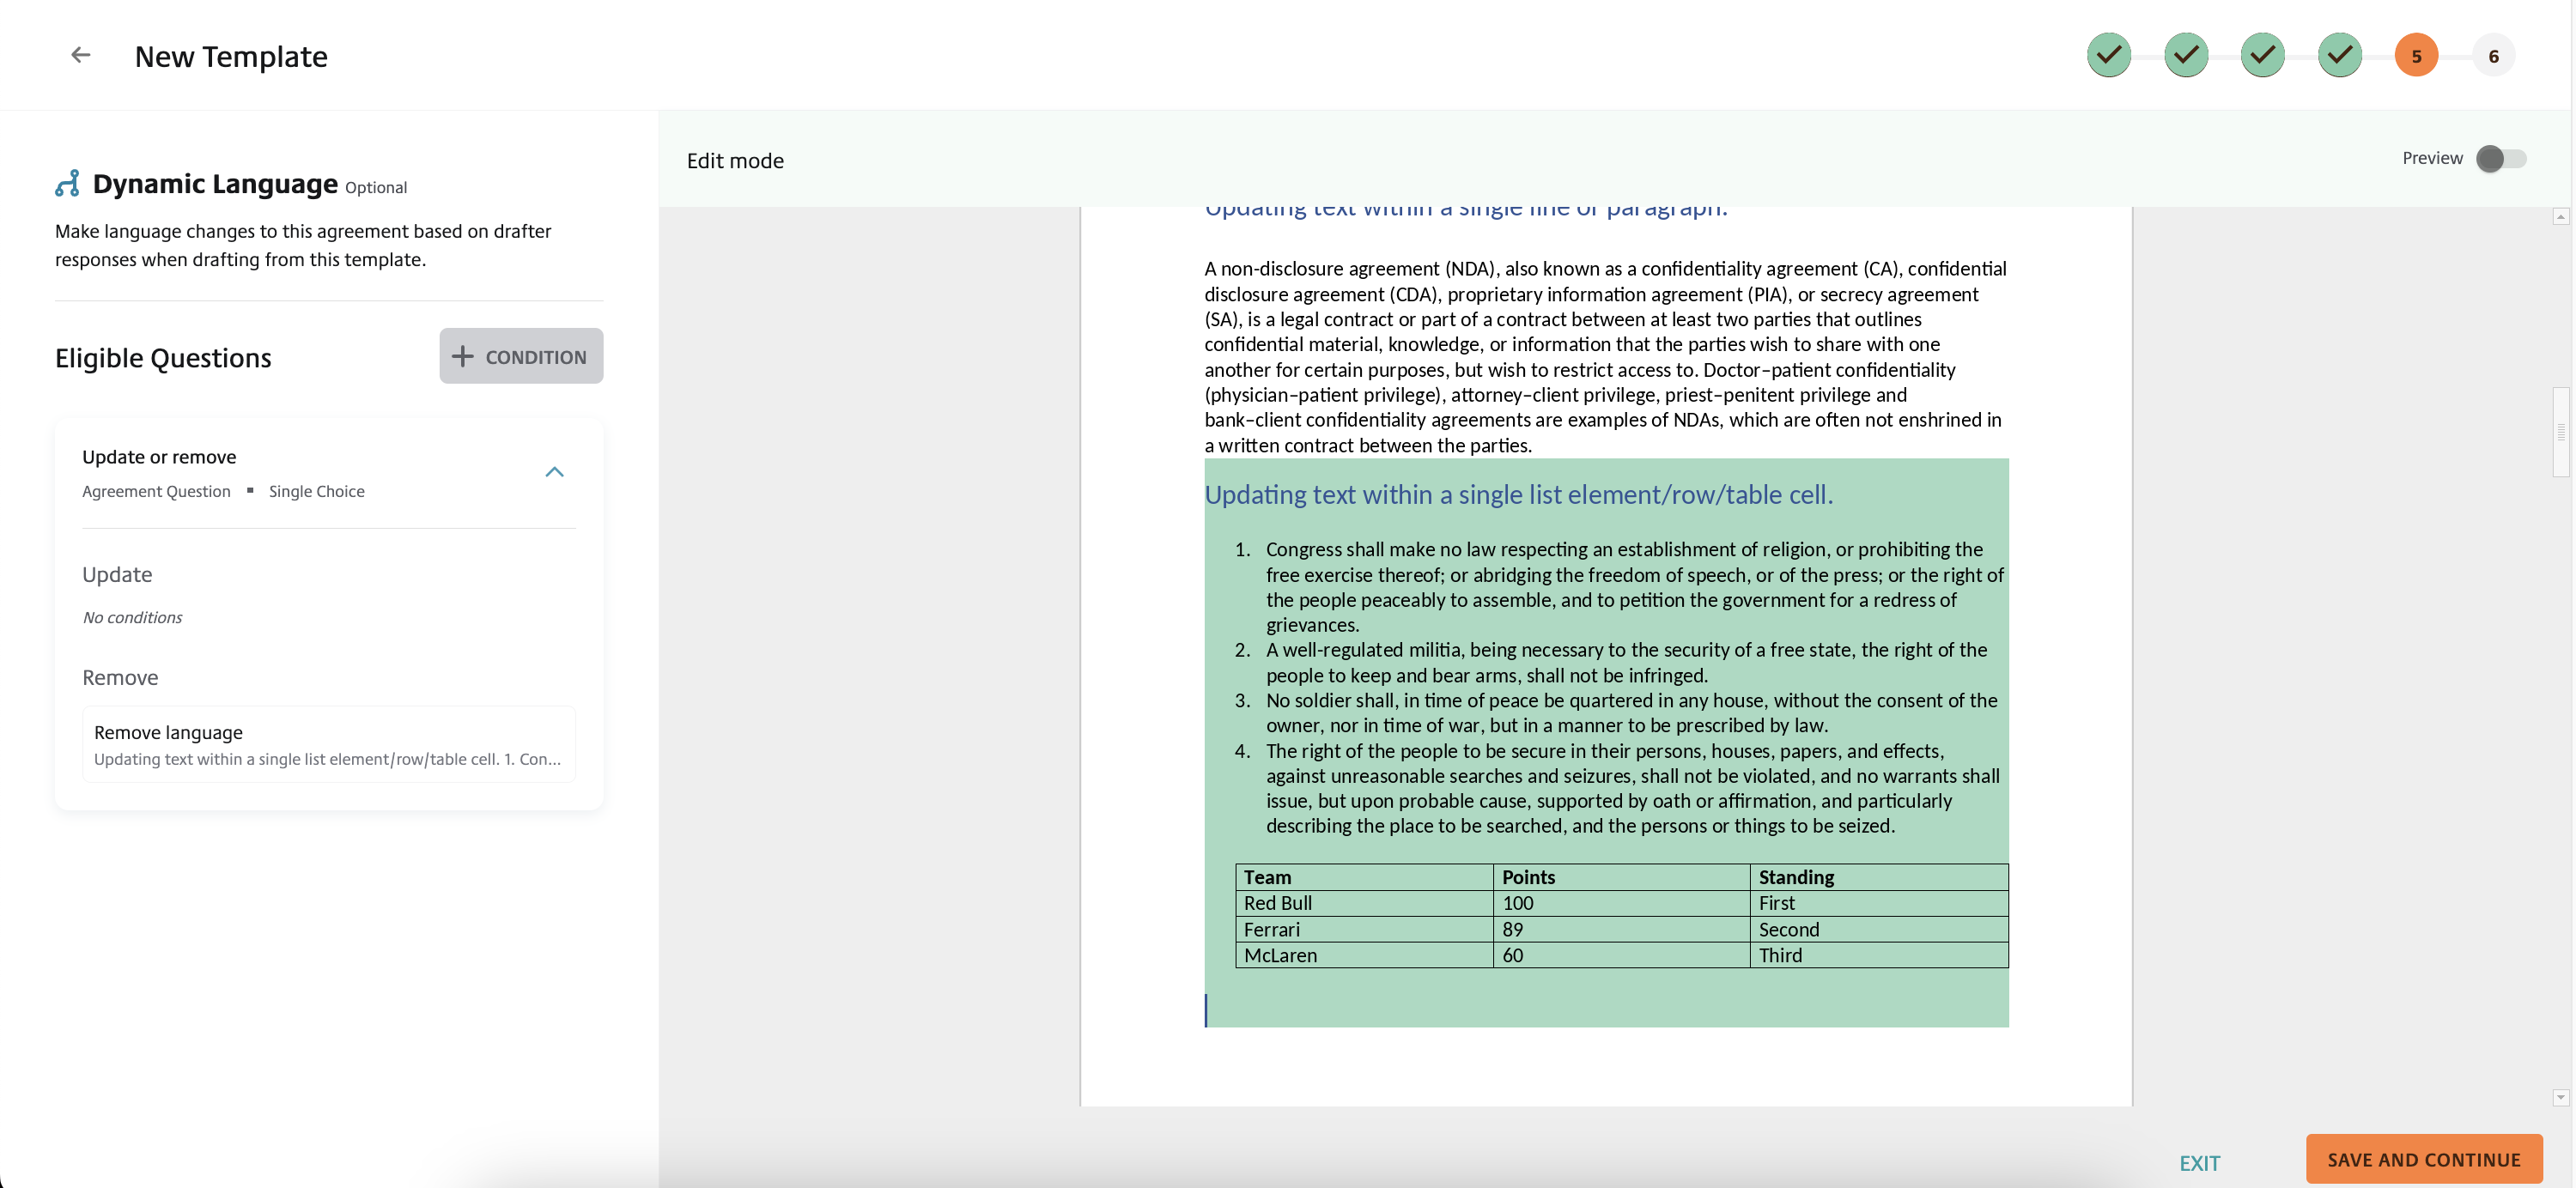Click document scrollbar up arrow
Viewport: 2576px width, 1188px height.
[2561, 217]
